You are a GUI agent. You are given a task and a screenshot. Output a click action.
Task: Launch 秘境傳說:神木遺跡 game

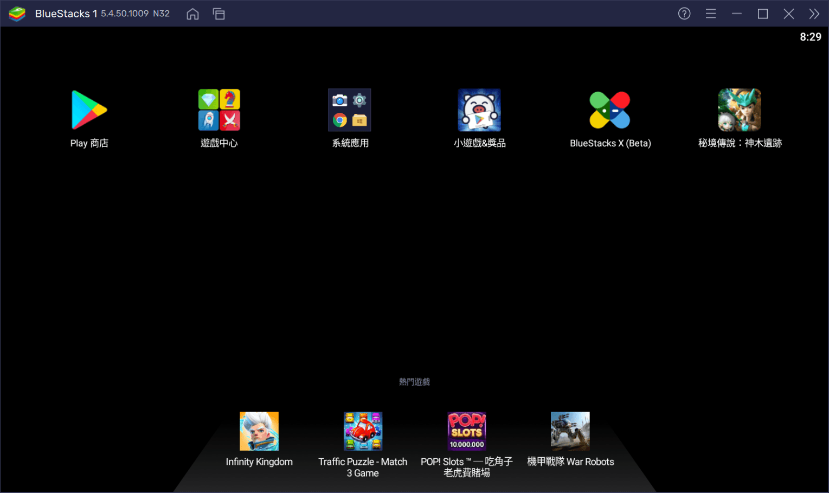[x=740, y=110]
